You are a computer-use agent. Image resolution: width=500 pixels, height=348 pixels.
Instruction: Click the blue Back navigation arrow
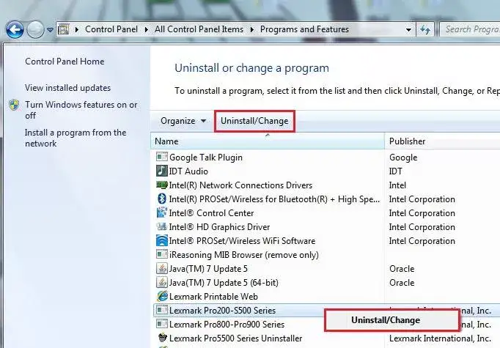pyautogui.click(x=15, y=29)
